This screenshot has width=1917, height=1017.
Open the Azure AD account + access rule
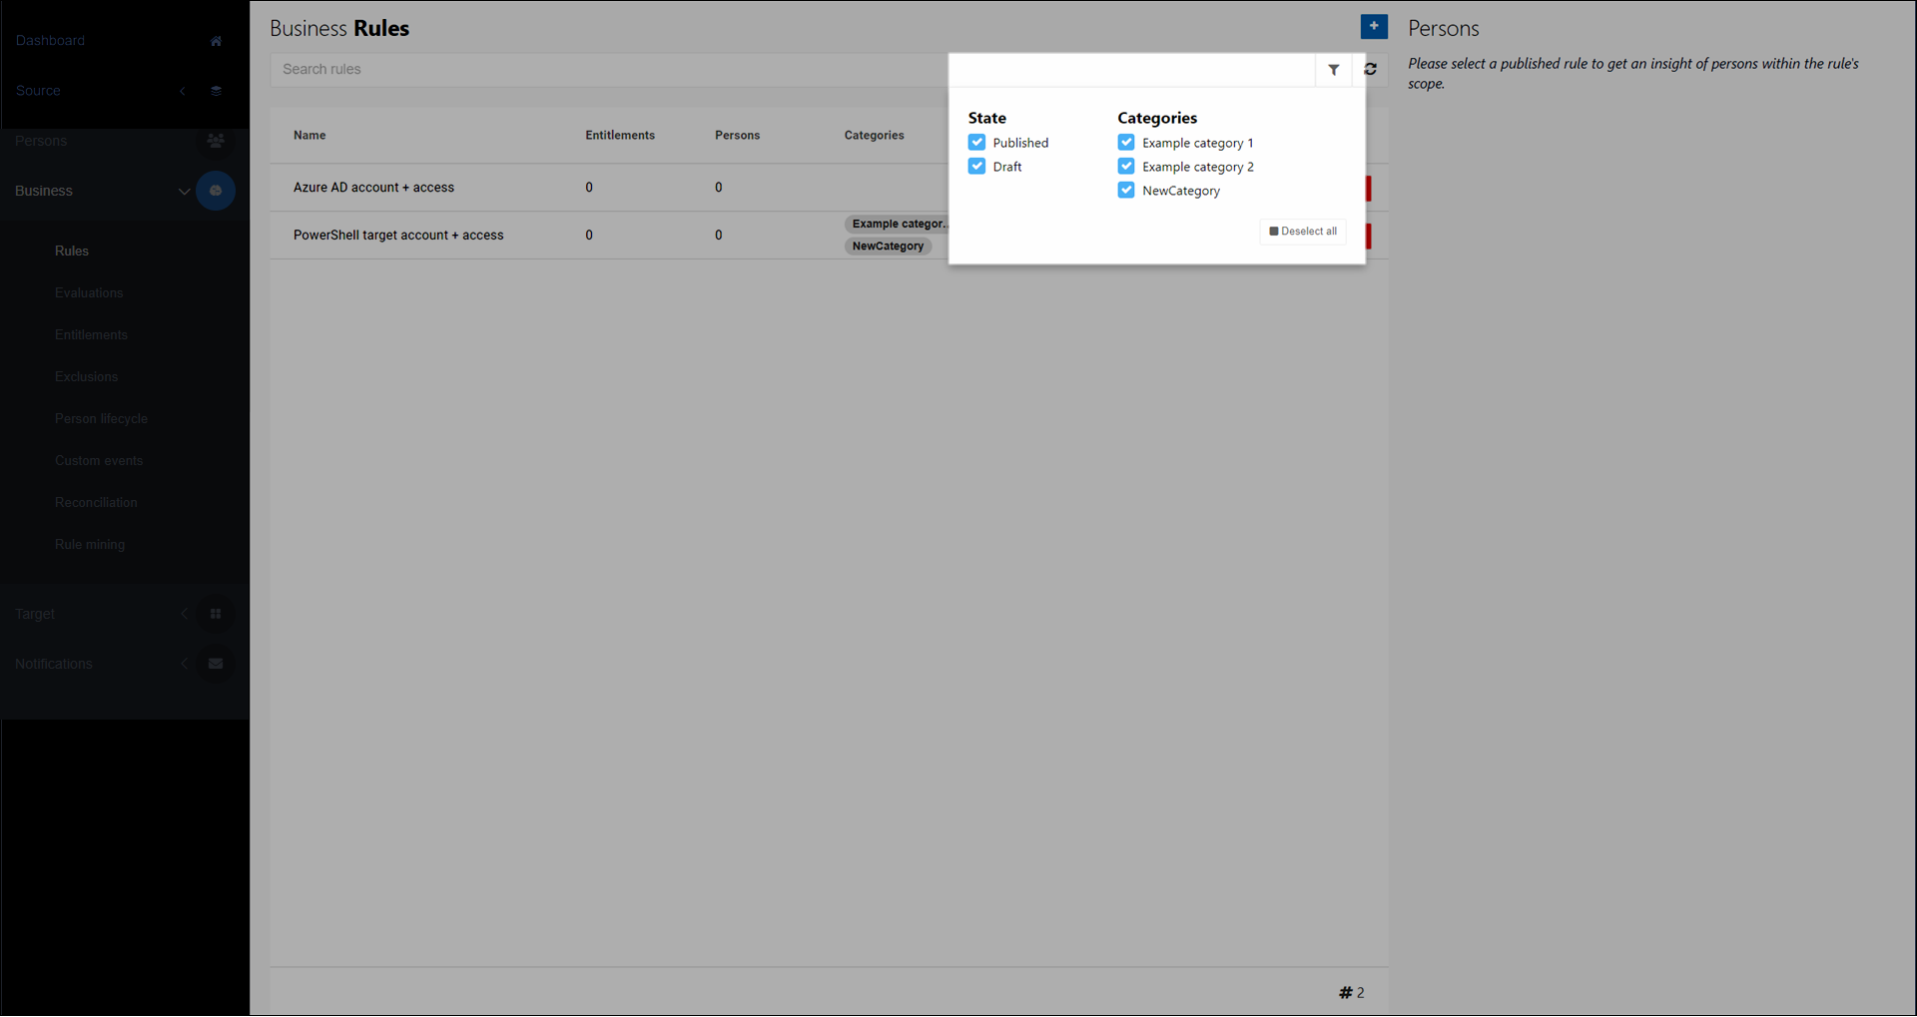pyautogui.click(x=373, y=188)
